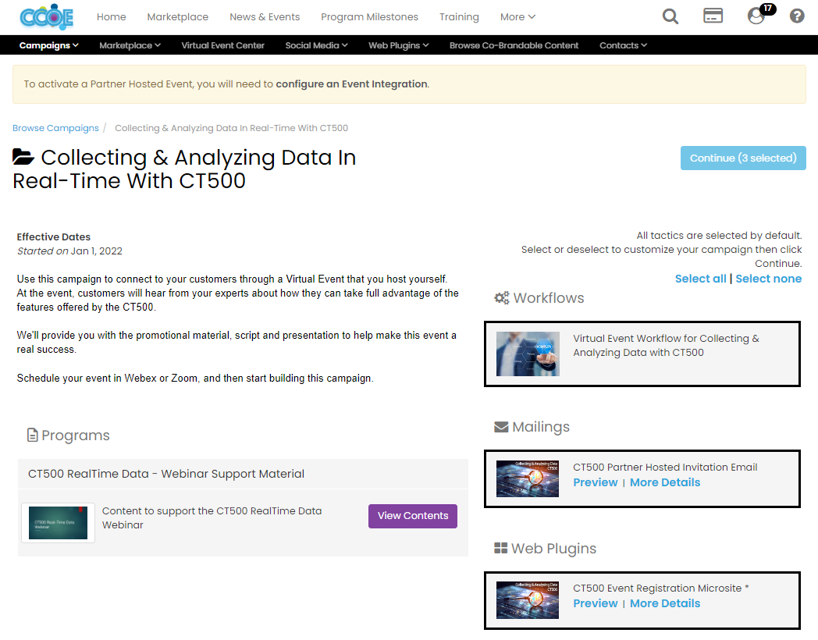Screen dimensions: 818x640
Task: Click the CCOE logo
Action: click(x=46, y=17)
